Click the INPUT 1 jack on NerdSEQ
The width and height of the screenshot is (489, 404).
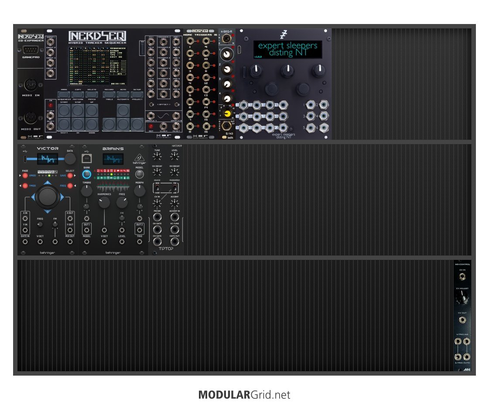(x=51, y=42)
